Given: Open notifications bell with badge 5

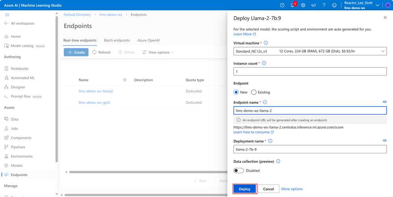Looking at the screenshot, I should click(293, 5).
